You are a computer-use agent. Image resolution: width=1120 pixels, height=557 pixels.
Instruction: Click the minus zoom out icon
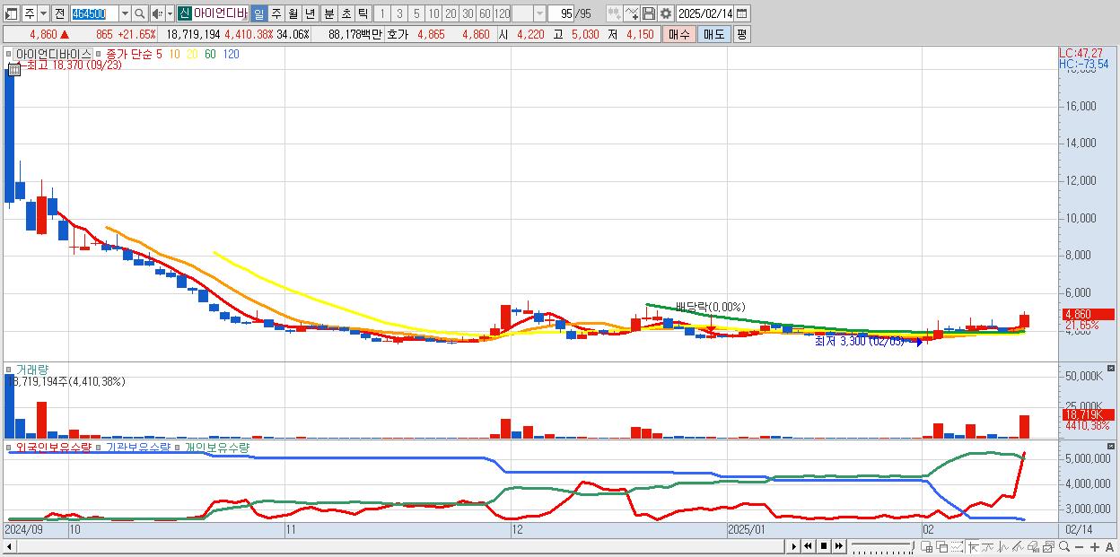pyautogui.click(x=1079, y=547)
